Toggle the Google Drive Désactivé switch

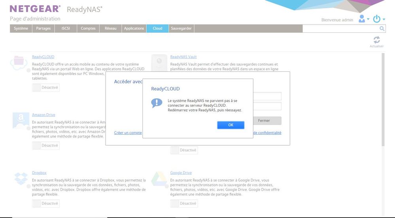pyautogui.click(x=184, y=203)
